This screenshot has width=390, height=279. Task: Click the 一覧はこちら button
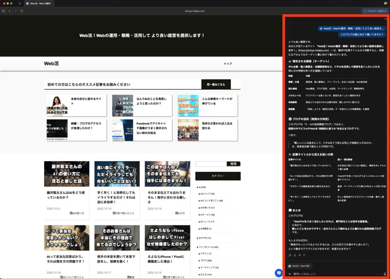pyautogui.click(x=216, y=84)
